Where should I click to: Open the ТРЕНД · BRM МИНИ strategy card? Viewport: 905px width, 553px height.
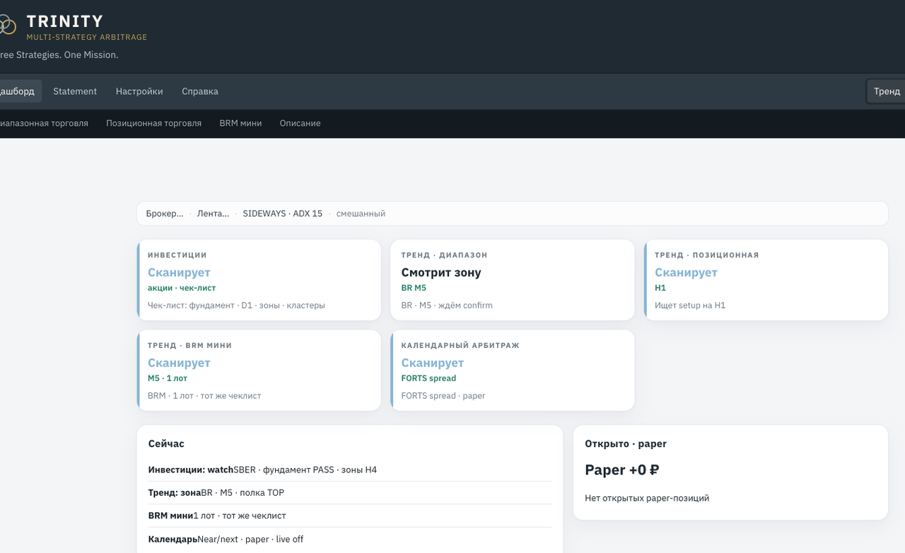(259, 371)
